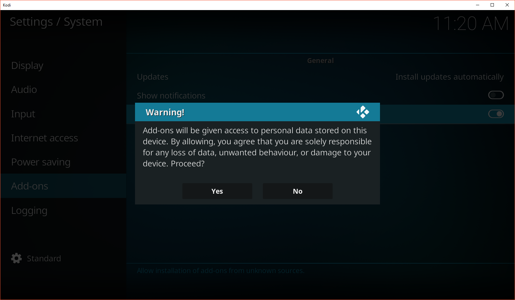
Task: Open Logging settings category
Action: pos(63,210)
